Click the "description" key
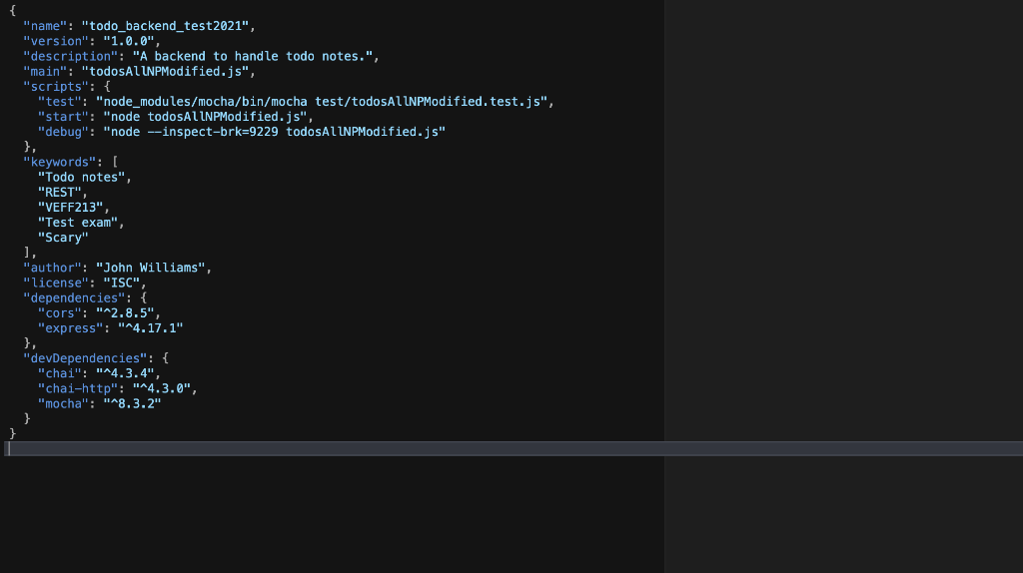This screenshot has width=1023, height=573. [x=71, y=56]
